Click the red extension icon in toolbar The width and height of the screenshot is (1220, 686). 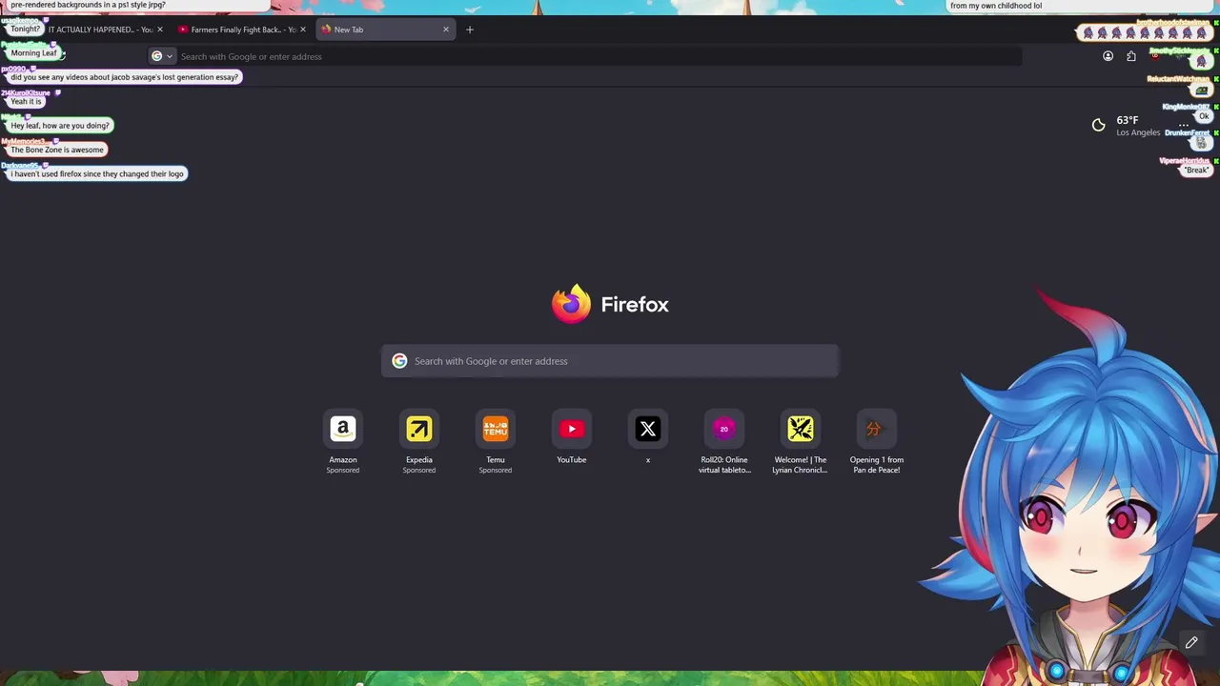pos(1155,56)
